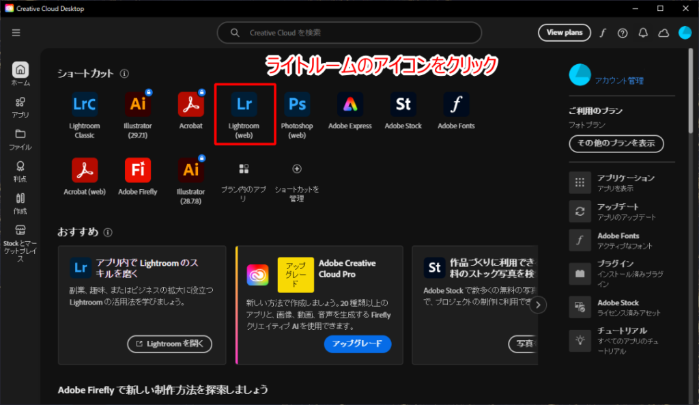Click the blue アップグレード button
This screenshot has height=405, width=699.
click(358, 344)
